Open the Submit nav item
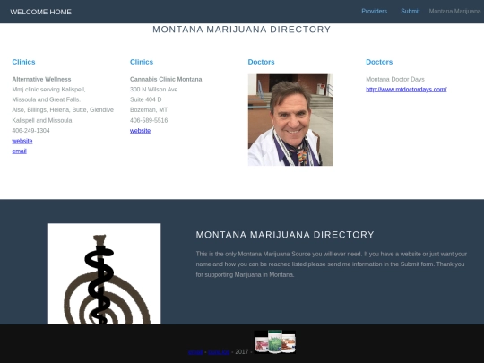This screenshot has width=484, height=363. point(411,11)
